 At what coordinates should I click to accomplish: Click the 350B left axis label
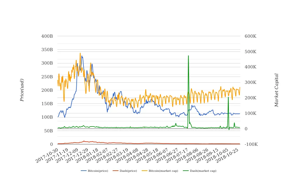pyautogui.click(x=47, y=50)
